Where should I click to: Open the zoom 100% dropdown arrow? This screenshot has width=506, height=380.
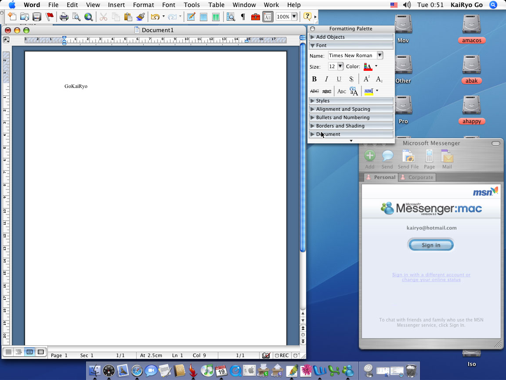(x=294, y=16)
